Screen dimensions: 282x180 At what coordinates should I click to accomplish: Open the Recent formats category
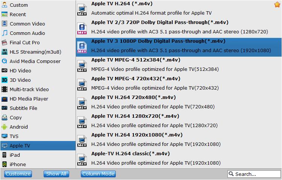(x=38, y=14)
